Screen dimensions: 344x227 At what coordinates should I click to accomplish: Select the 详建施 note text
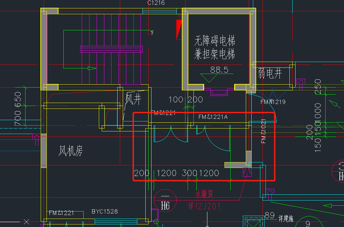click(286, 219)
